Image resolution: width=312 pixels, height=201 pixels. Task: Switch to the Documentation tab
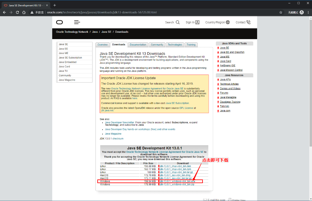point(138,44)
